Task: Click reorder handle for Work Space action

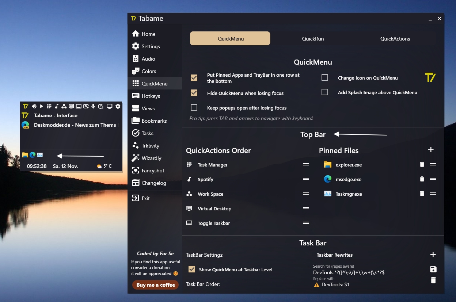Action: click(306, 194)
